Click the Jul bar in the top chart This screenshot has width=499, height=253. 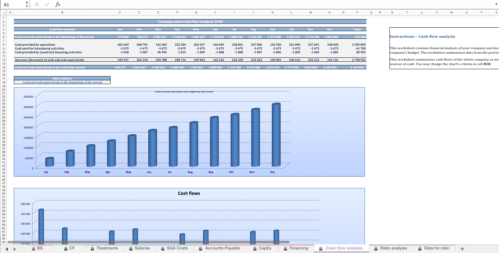(x=173, y=146)
